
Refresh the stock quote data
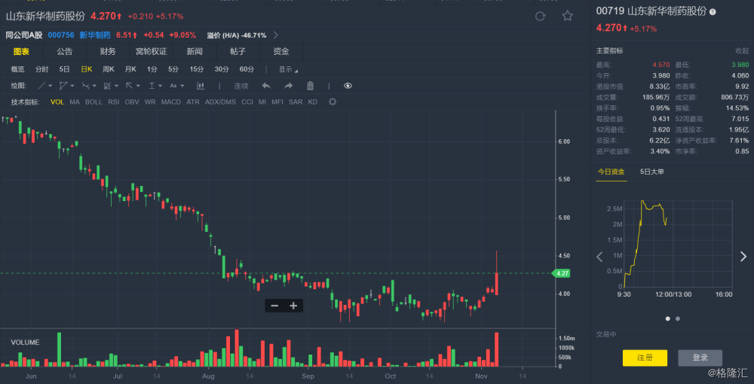click(540, 16)
